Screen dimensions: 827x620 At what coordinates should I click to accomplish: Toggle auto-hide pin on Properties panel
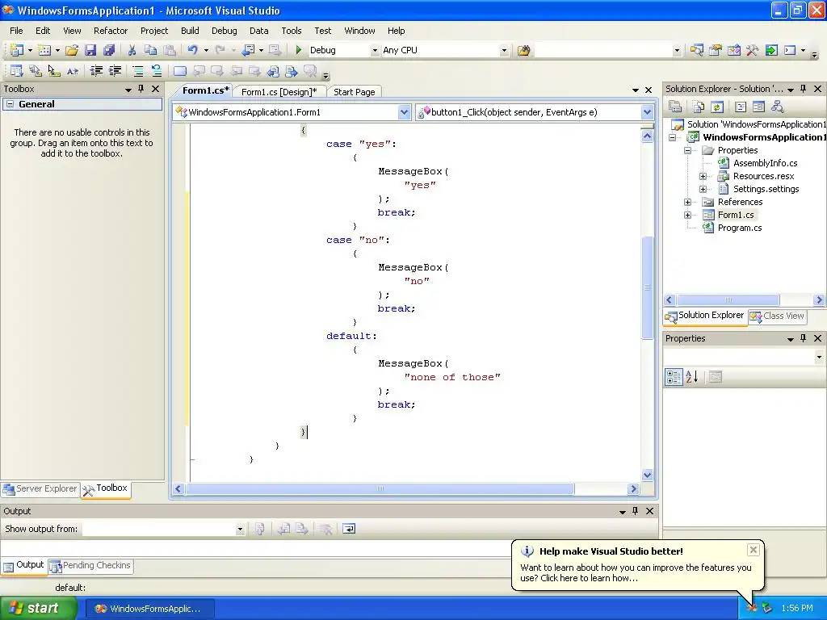pos(804,338)
